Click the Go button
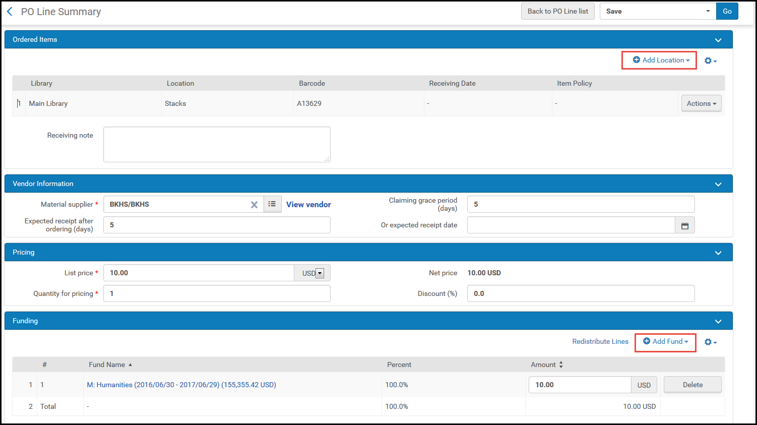This screenshot has height=425, width=757. click(x=727, y=11)
